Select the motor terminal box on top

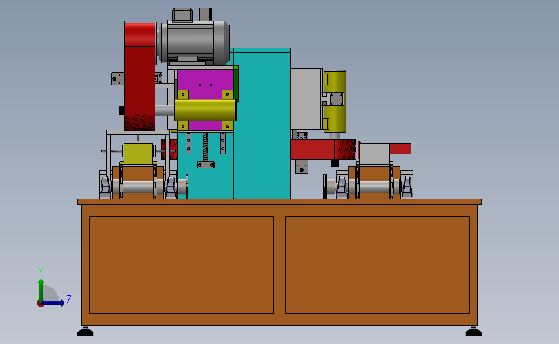182,15
